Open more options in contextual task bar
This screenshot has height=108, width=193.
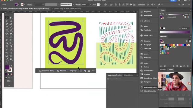pos(93,71)
